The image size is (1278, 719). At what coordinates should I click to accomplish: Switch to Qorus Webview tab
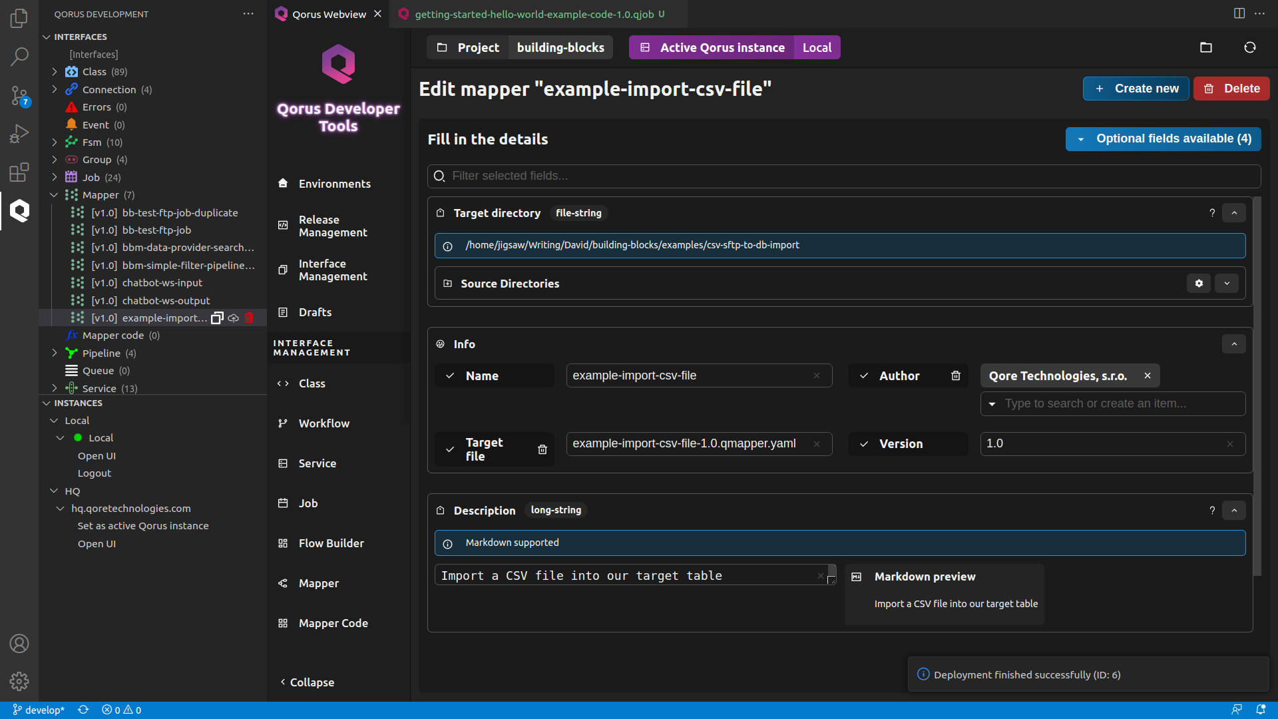click(x=329, y=14)
